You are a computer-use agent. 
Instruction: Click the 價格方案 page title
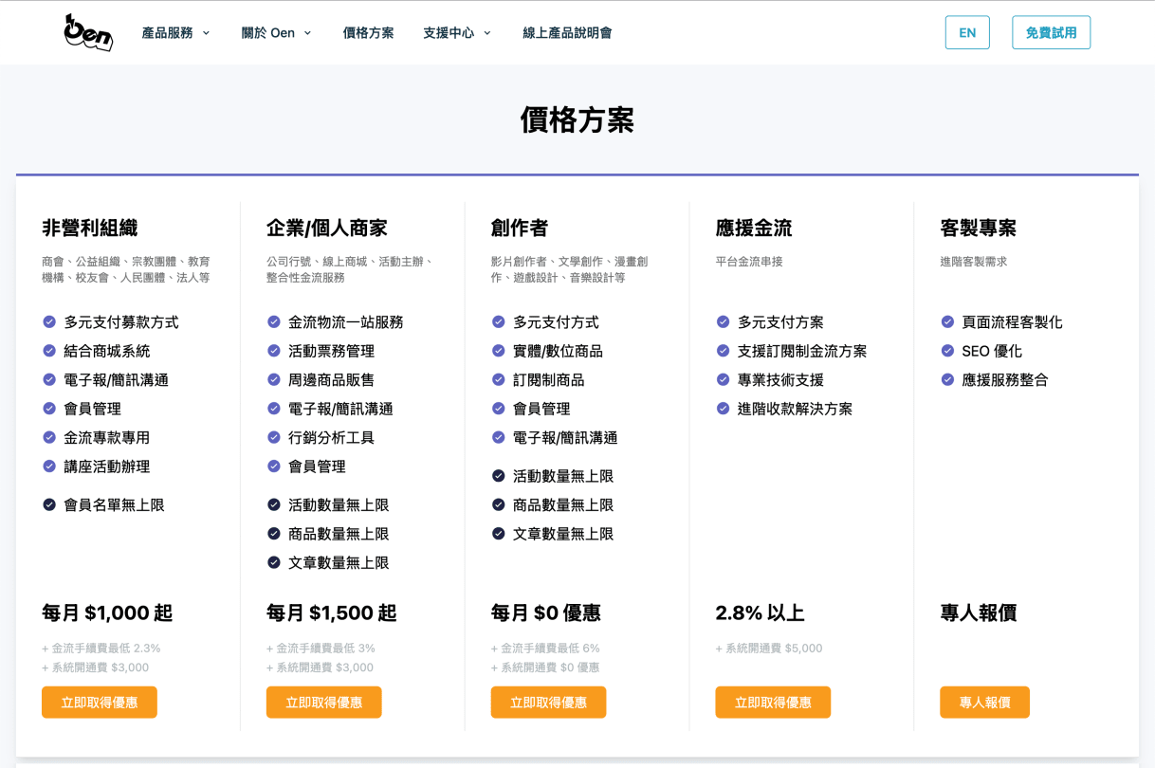[x=577, y=120]
